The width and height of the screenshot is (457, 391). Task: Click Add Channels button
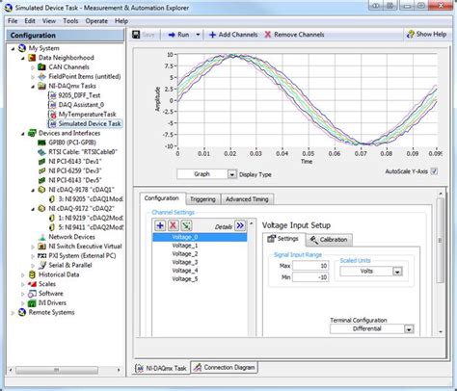[233, 35]
